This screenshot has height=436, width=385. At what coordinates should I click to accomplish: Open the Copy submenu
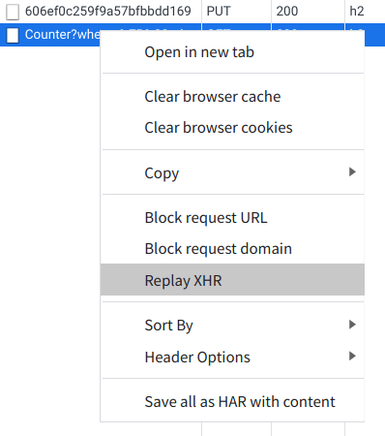pos(232,172)
